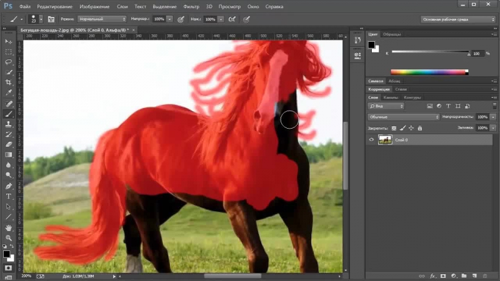This screenshot has height=281, width=500.
Task: Open the Properties panel icon in the dock
Action: click(357, 56)
